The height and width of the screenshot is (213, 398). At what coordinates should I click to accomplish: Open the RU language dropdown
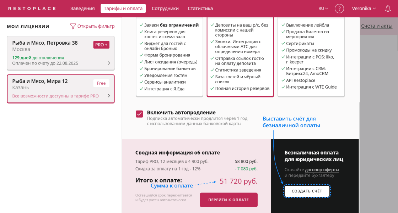(322, 9)
